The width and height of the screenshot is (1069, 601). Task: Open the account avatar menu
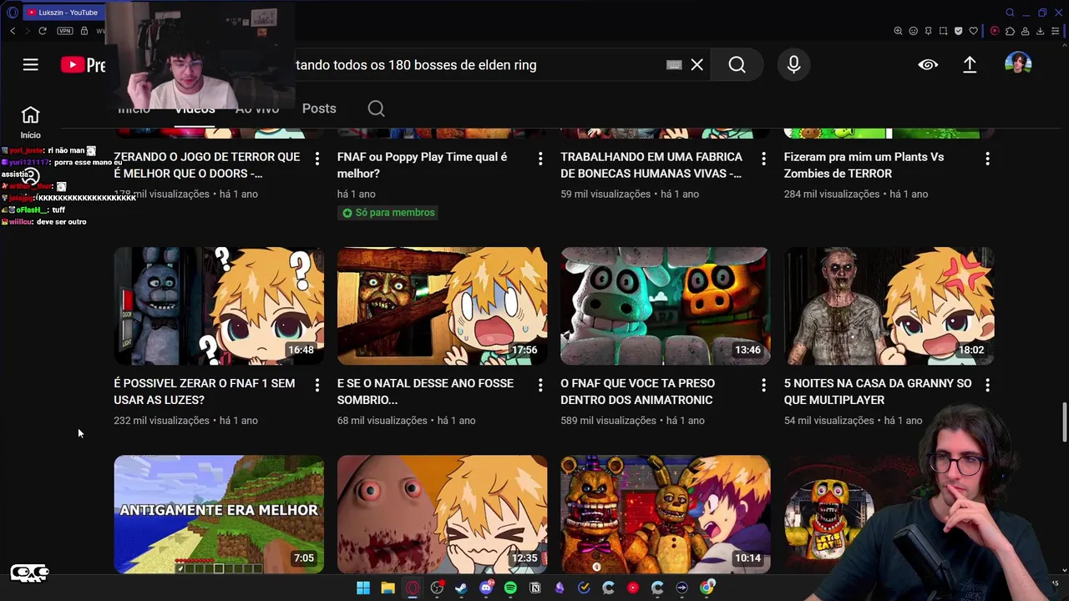coord(1018,64)
